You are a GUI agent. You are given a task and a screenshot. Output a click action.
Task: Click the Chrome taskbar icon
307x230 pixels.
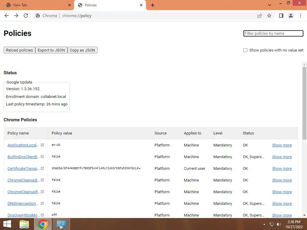pyautogui.click(x=43, y=224)
